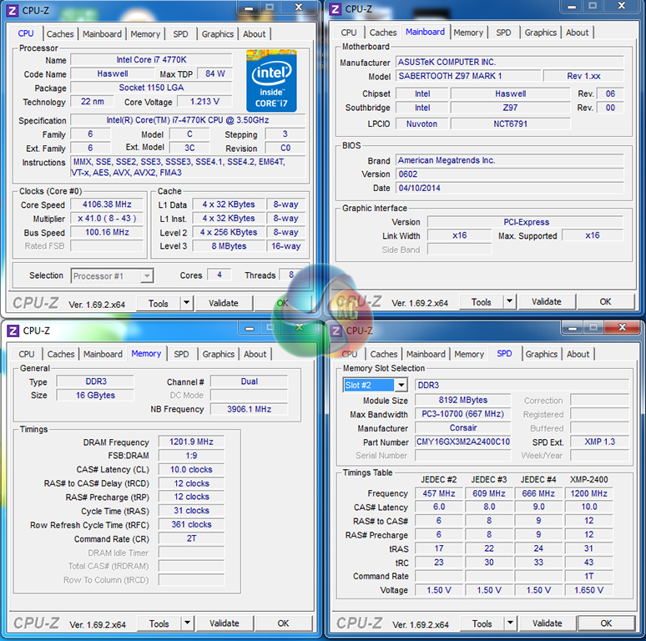Click the BIOS version 0602 field
646x641 pixels.
point(510,174)
